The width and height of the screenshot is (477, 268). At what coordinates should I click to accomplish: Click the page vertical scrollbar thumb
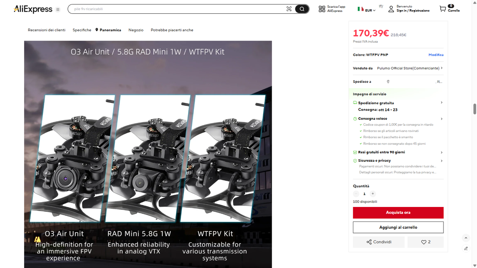[x=475, y=109]
